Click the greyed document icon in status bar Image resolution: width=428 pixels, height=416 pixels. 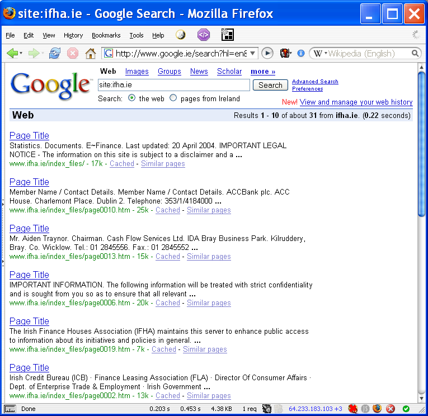pos(278,409)
